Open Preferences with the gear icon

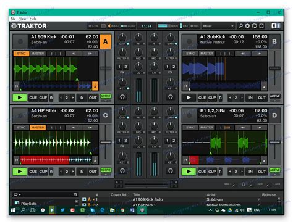(247, 26)
